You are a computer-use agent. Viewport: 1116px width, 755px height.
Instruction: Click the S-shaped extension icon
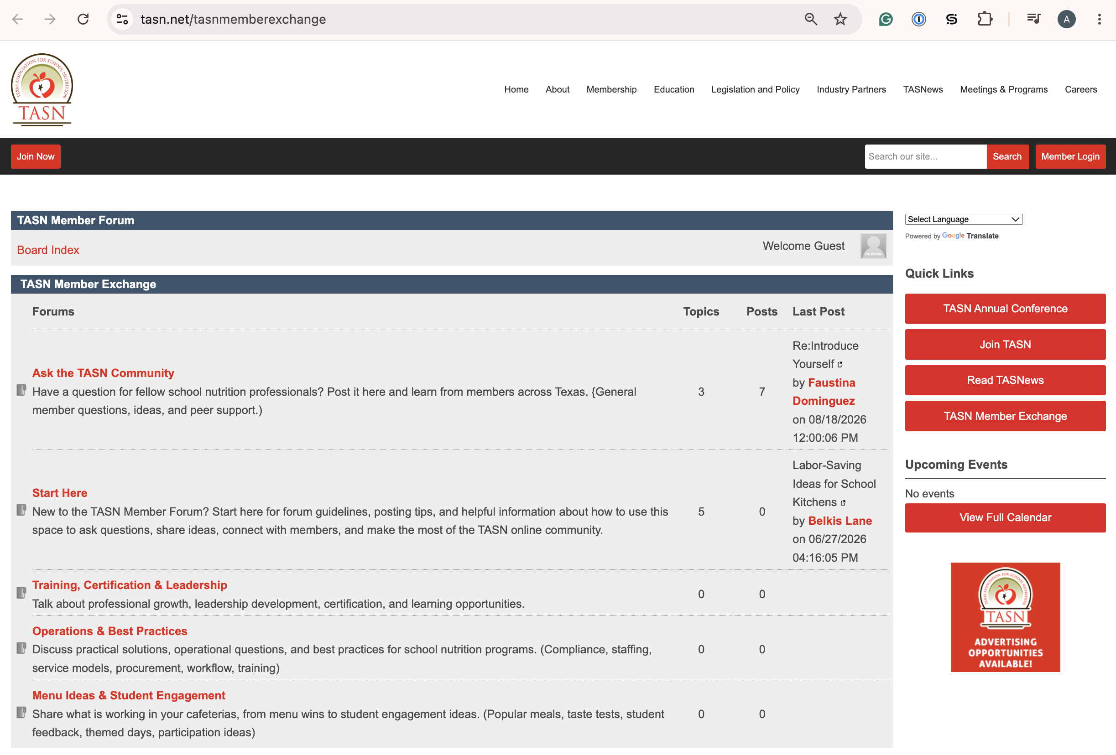(x=951, y=19)
